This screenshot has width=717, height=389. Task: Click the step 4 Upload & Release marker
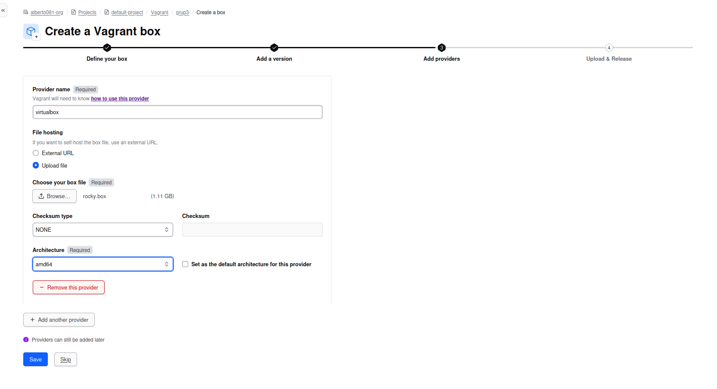coord(609,48)
